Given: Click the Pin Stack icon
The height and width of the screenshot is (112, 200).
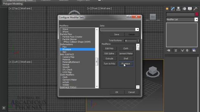Looking at the screenshot, I should click(168, 50).
